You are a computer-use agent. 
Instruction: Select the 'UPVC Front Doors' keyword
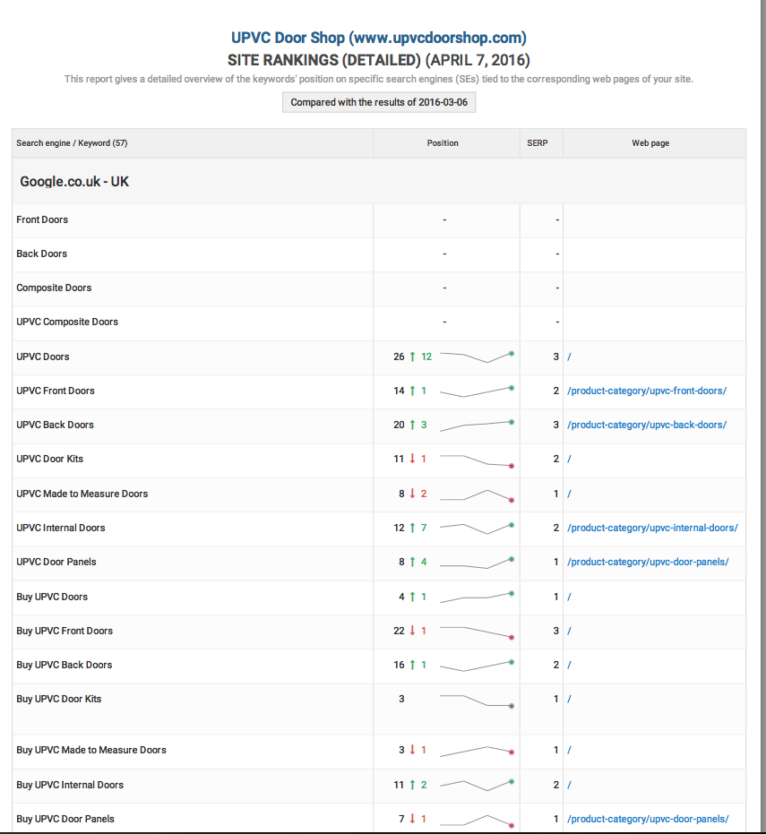(56, 391)
